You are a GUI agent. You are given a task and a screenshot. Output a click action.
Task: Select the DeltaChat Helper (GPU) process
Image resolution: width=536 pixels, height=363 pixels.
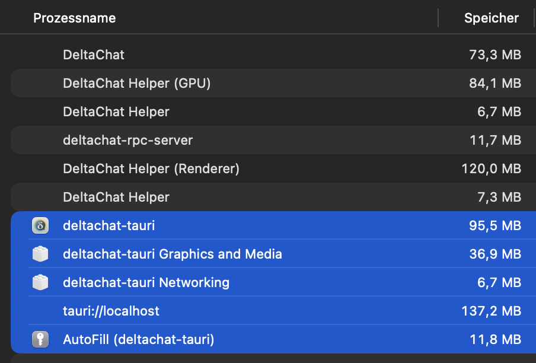pyautogui.click(x=136, y=83)
